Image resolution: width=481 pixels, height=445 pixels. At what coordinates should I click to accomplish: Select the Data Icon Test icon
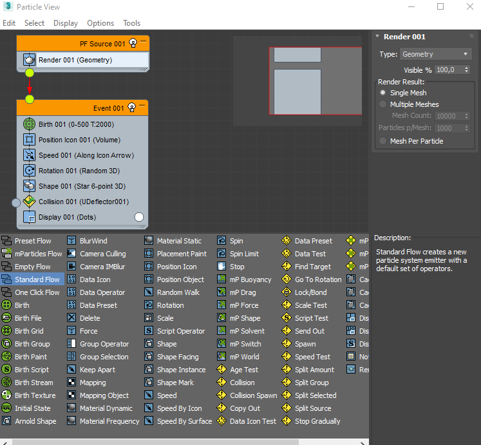click(222, 421)
